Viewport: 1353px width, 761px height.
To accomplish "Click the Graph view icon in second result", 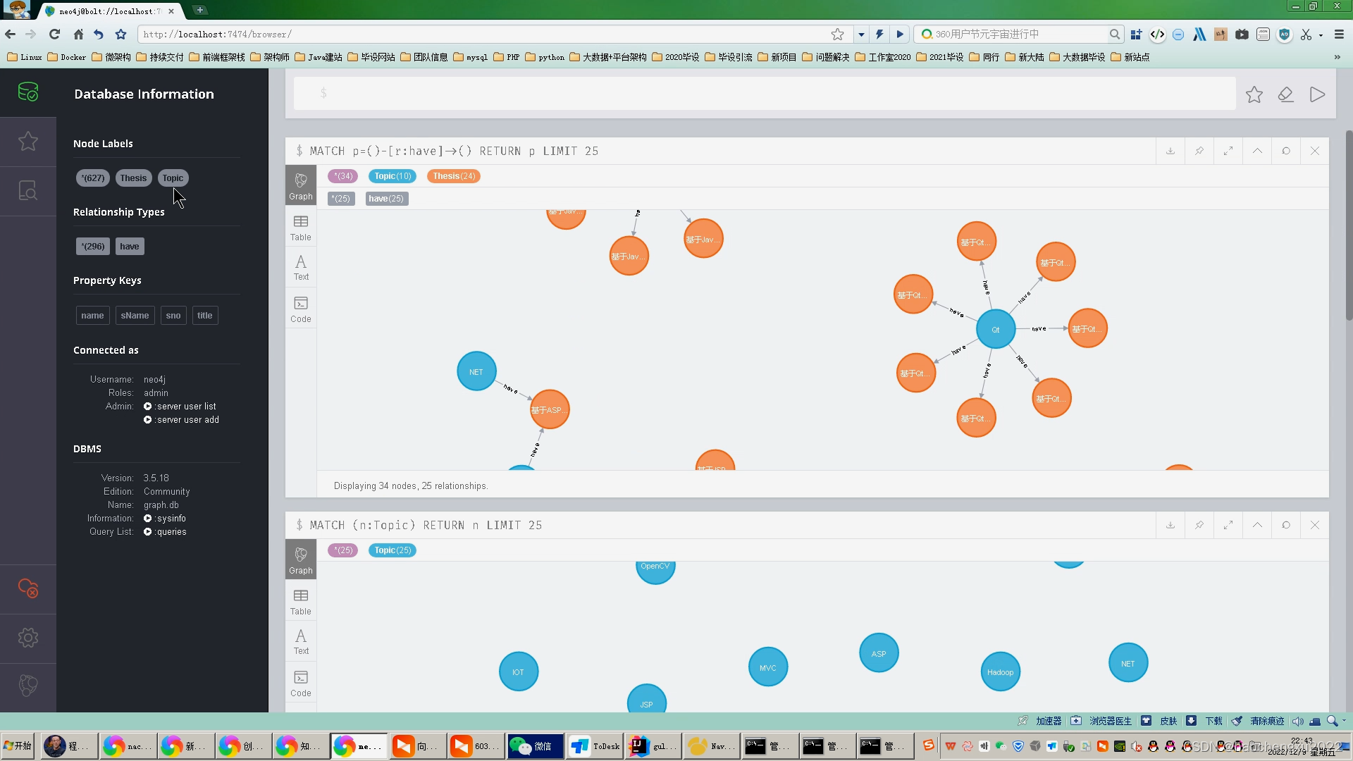I will [x=301, y=559].
